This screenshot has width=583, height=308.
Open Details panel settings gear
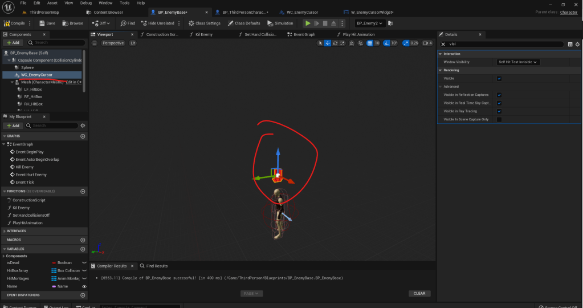tap(578, 44)
